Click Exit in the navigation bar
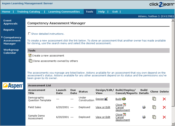175x126 pixels. (x=115, y=11)
